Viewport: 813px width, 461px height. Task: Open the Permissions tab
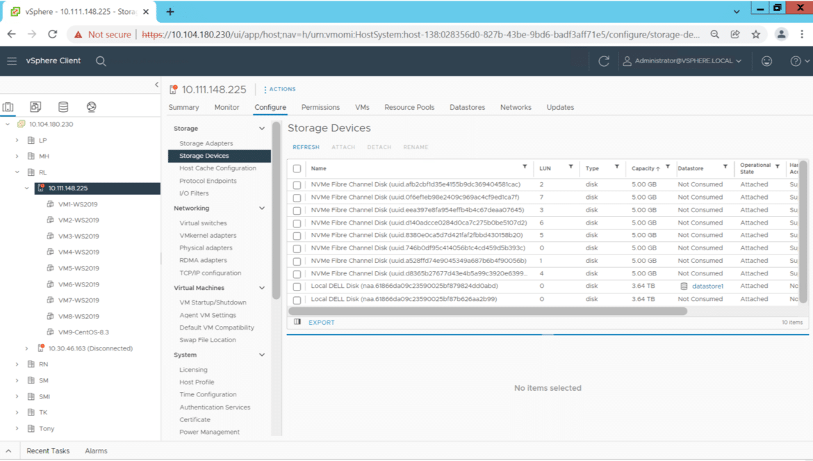pos(320,107)
